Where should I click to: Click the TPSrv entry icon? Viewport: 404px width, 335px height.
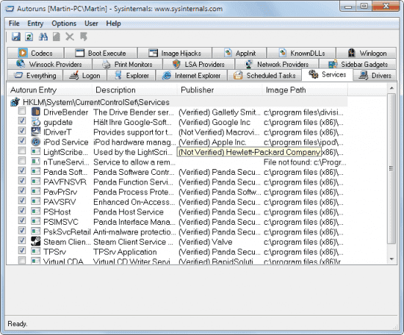pyautogui.click(x=36, y=251)
